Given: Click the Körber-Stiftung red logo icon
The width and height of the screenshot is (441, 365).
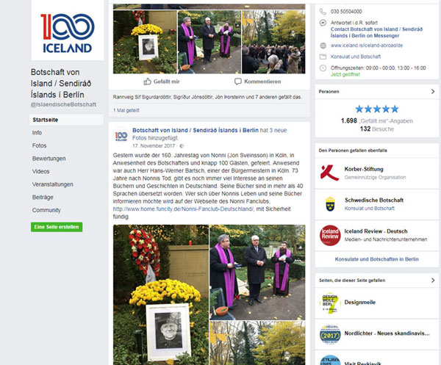Looking at the screenshot, I should pos(329,173).
